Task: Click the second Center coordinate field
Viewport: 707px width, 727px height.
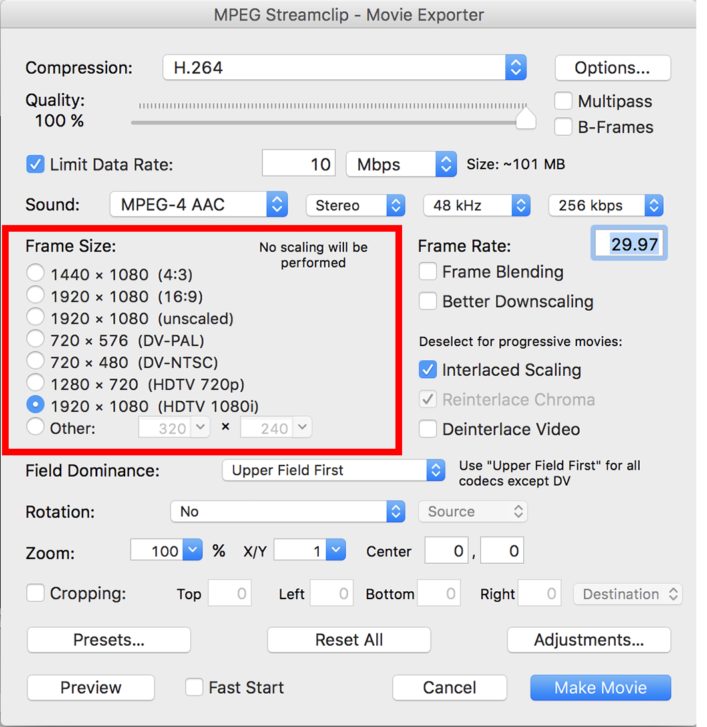Action: (502, 551)
